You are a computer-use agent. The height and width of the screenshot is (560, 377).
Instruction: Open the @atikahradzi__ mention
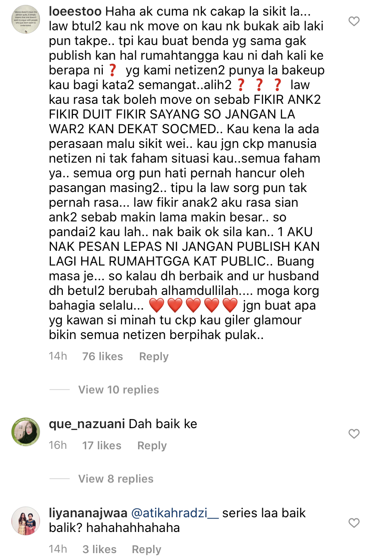coord(174,513)
